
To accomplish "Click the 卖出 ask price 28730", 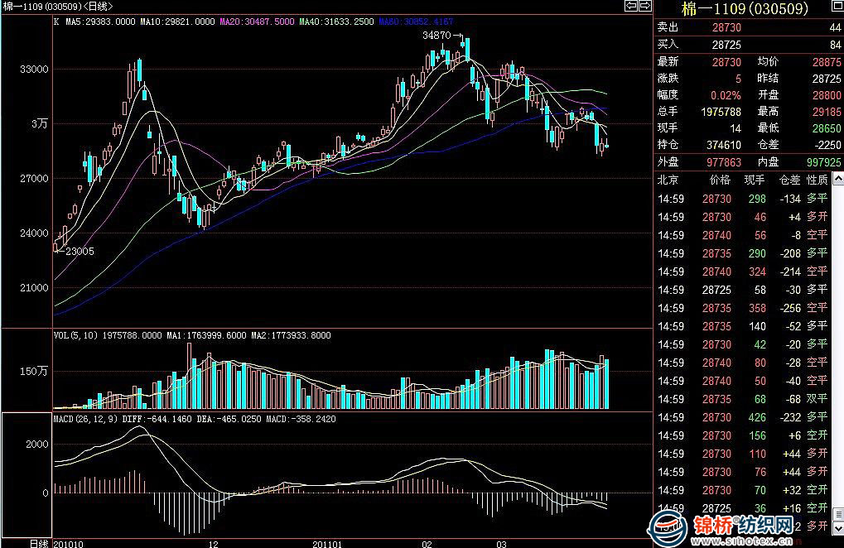I will (x=726, y=27).
